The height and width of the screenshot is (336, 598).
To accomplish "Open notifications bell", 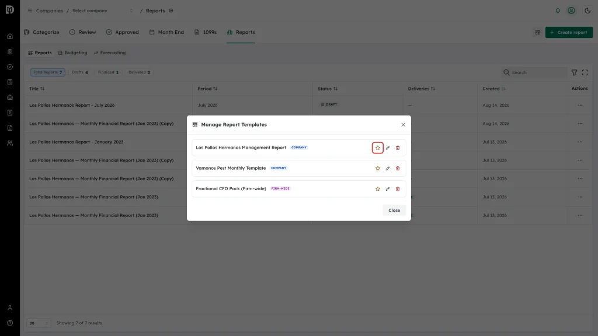I will 558,10.
